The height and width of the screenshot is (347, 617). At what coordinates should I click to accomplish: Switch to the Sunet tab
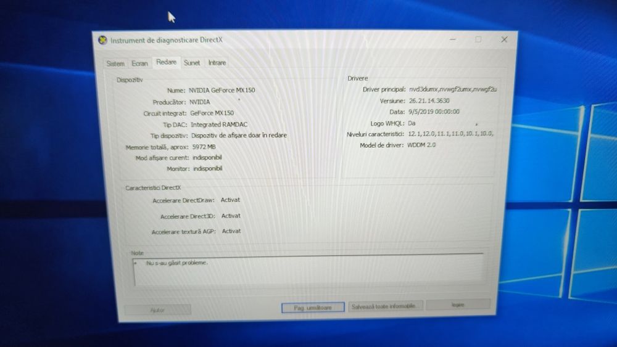pos(192,62)
